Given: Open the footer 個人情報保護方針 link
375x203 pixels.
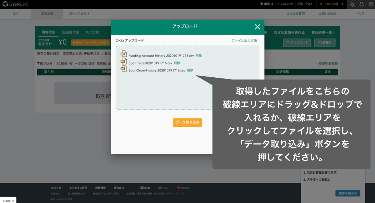Looking at the screenshot, I should point(76,193).
